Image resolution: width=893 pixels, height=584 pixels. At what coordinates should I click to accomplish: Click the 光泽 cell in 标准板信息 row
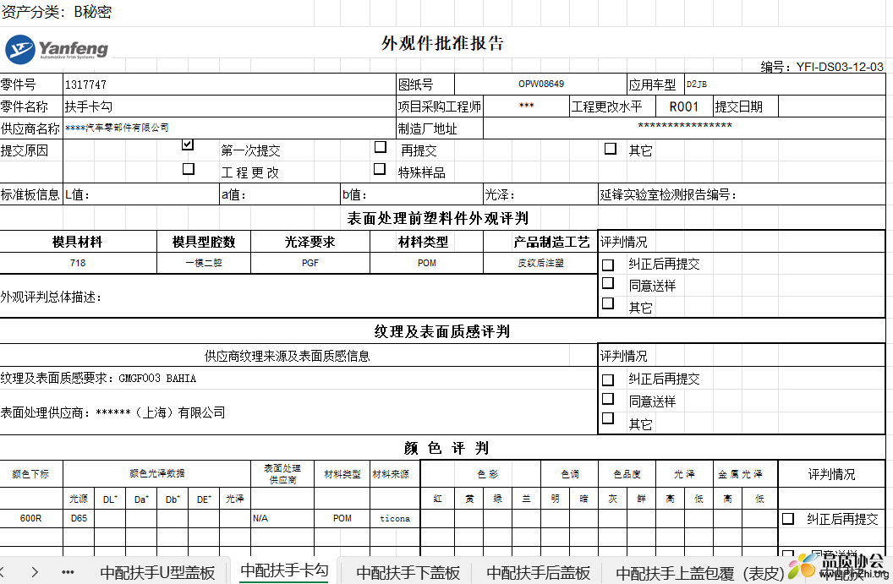click(540, 194)
